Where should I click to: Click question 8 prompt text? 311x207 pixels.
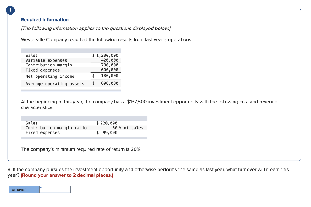coord(148,172)
